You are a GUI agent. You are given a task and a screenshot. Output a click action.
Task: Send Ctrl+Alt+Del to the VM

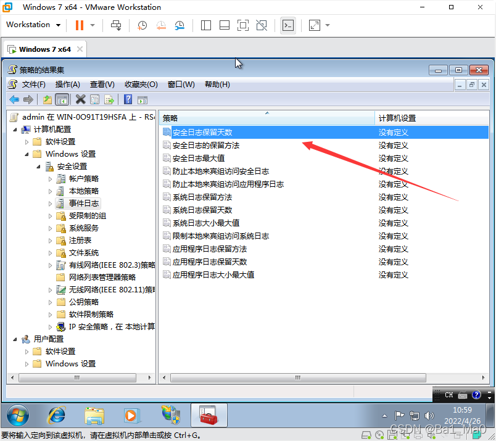point(116,25)
